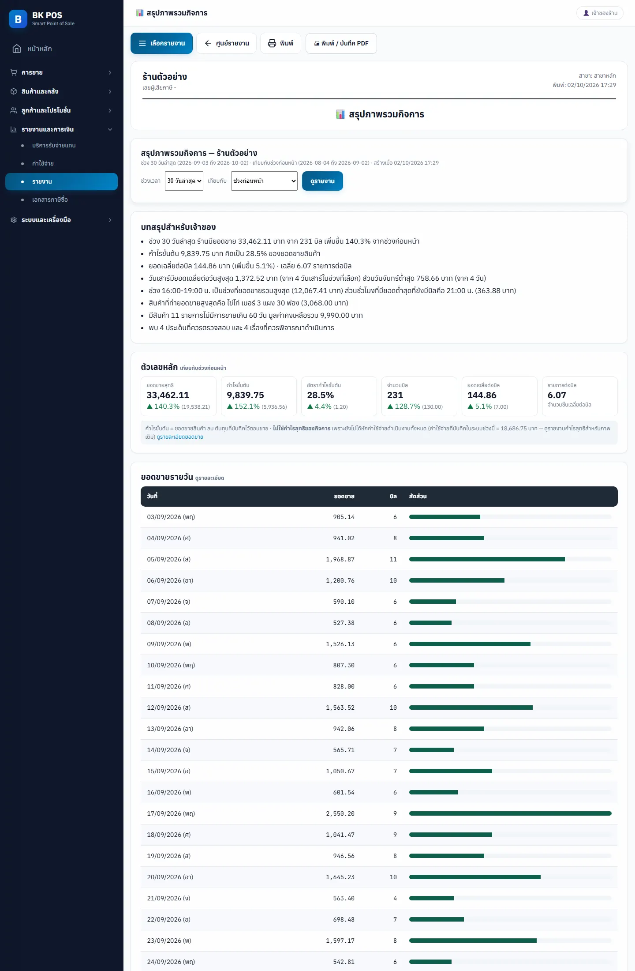The image size is (635, 971).
Task: Click the พิมพ์ / บันทึก PDF button
Action: click(x=341, y=43)
